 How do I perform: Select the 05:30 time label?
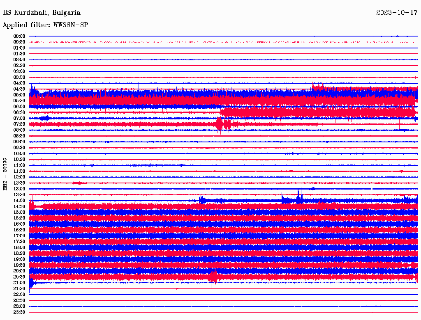click(x=19, y=101)
